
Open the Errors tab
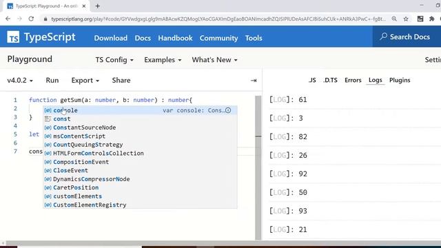[353, 80]
